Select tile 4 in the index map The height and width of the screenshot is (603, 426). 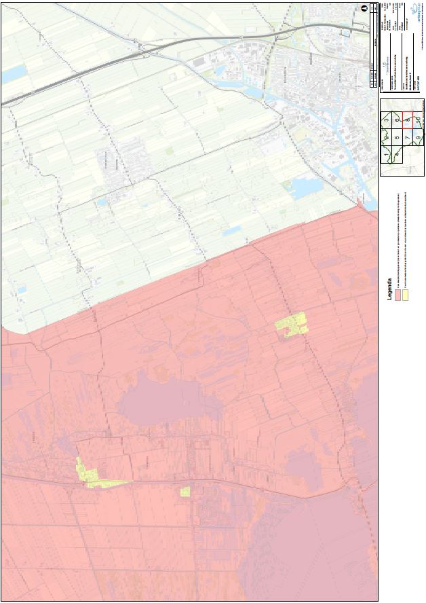click(397, 155)
